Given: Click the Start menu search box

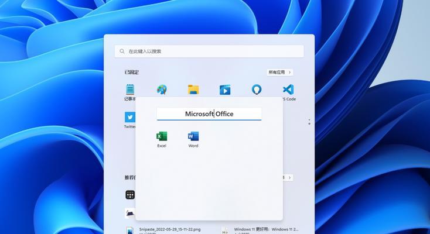Looking at the screenshot, I should coord(209,51).
